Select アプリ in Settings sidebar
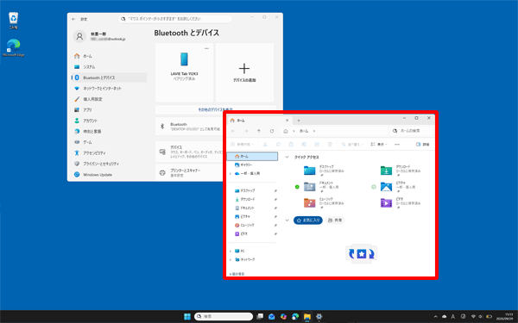 tap(109, 109)
